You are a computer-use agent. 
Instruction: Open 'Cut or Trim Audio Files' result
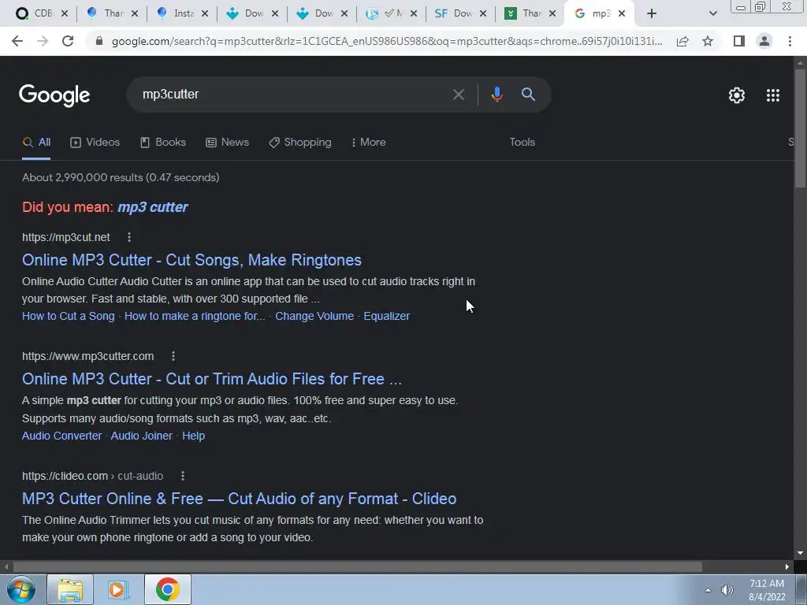(211, 379)
